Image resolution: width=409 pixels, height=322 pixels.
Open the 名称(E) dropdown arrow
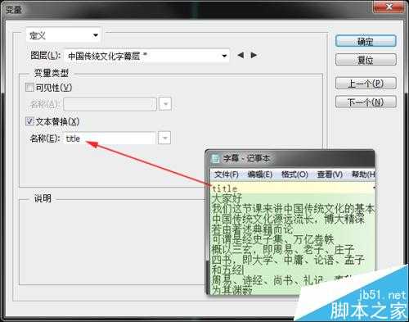(164, 138)
